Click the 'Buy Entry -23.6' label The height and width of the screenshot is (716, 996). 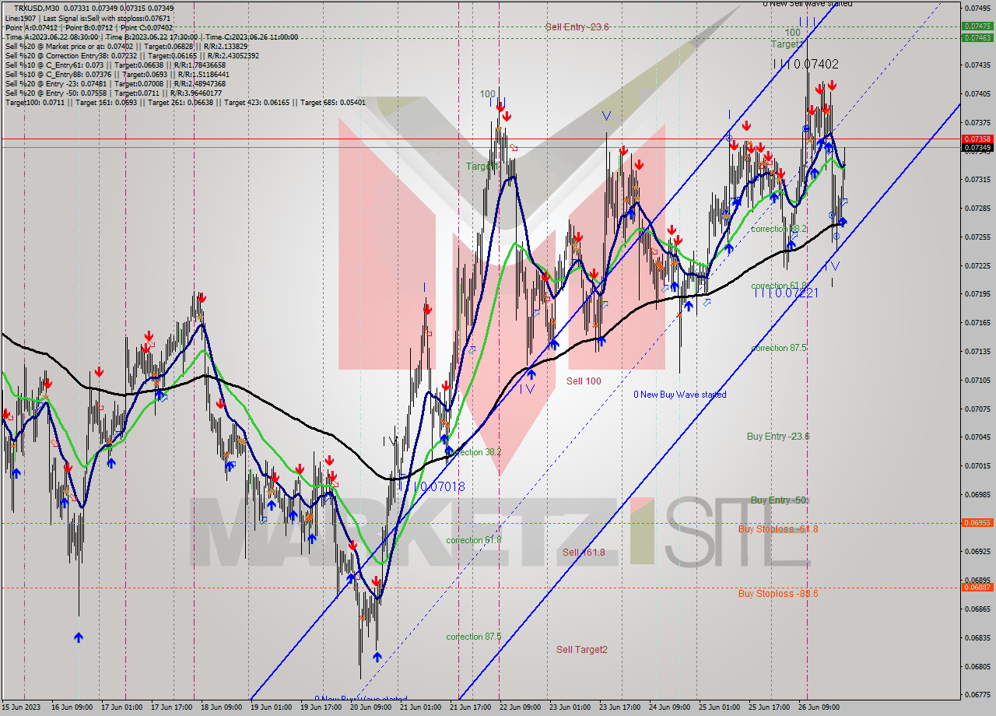778,436
